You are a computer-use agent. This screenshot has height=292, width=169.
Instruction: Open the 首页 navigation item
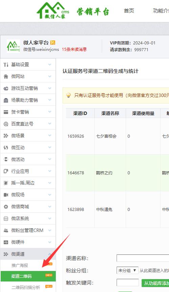pyautogui.click(x=129, y=11)
